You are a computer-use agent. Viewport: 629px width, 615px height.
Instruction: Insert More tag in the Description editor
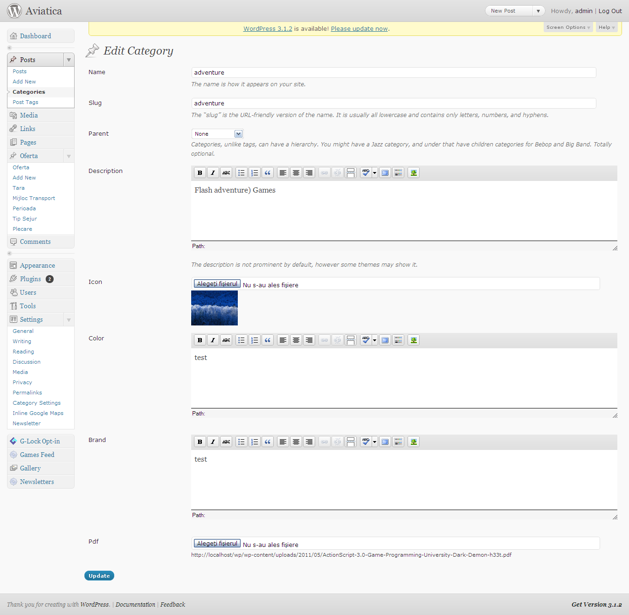351,173
